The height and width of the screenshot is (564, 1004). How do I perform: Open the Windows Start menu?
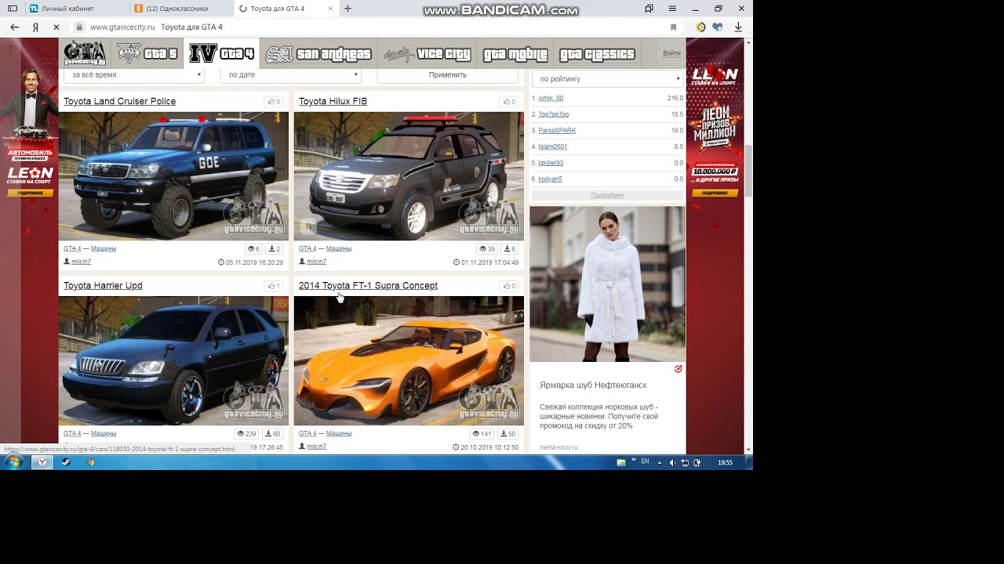13,462
